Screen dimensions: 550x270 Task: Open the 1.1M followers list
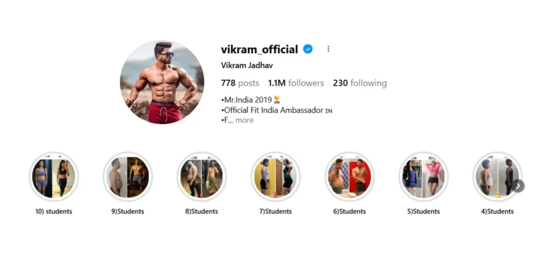tap(296, 83)
